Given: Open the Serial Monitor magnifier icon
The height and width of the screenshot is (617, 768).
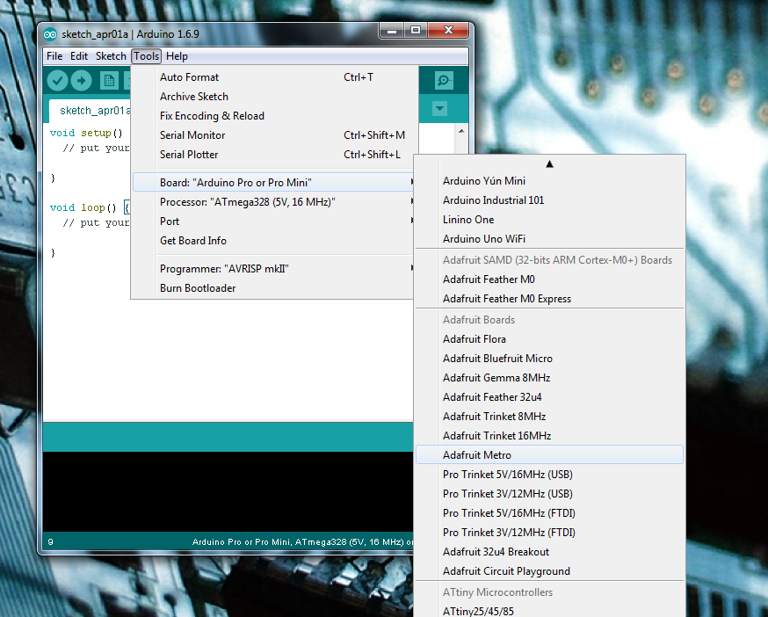Looking at the screenshot, I should coord(444,80).
